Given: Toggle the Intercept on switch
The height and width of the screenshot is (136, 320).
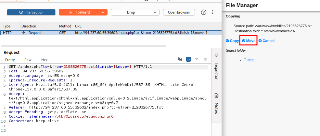Looking at the screenshot, I should [x=31, y=12].
